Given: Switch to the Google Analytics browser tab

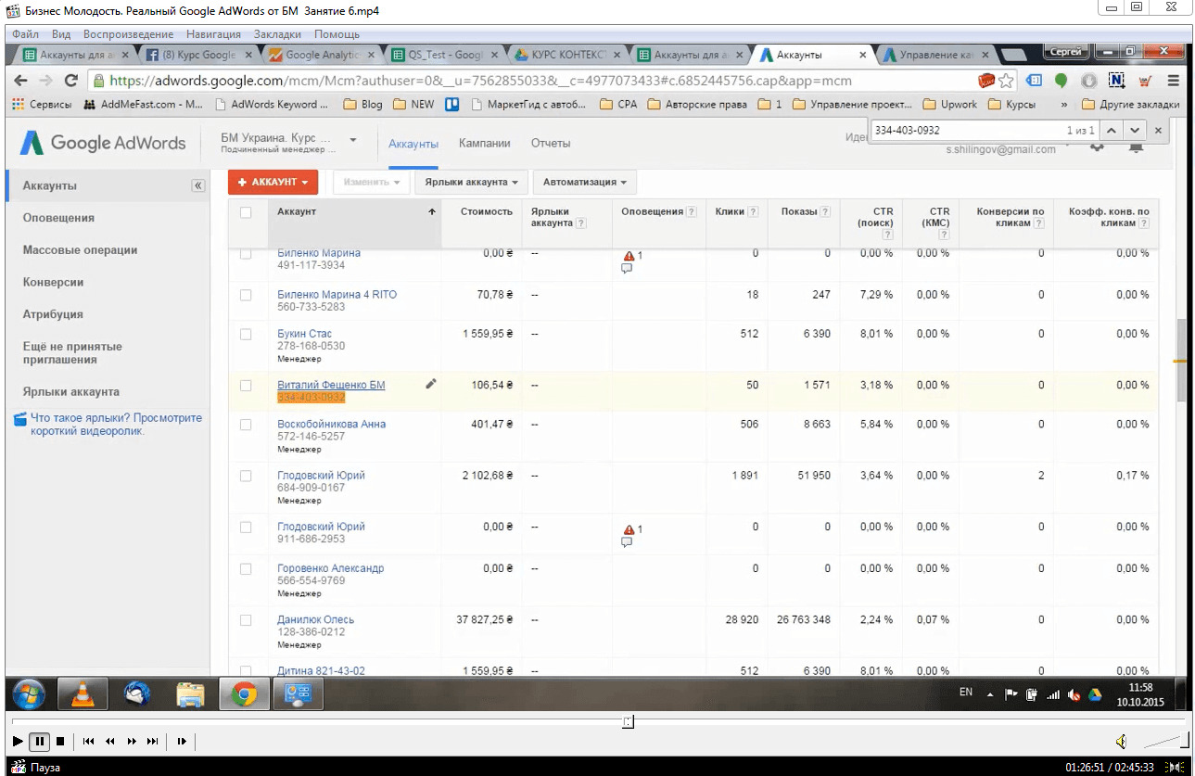Looking at the screenshot, I should coord(321,55).
